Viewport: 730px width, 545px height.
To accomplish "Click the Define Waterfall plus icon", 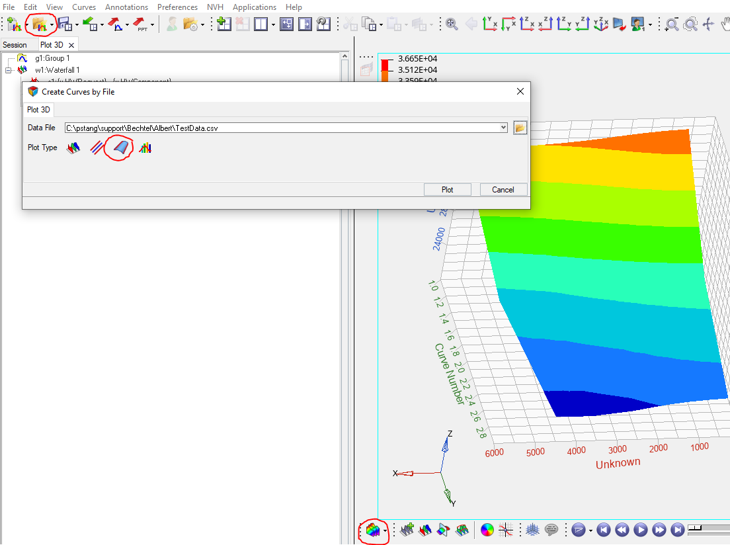I will click(407, 530).
